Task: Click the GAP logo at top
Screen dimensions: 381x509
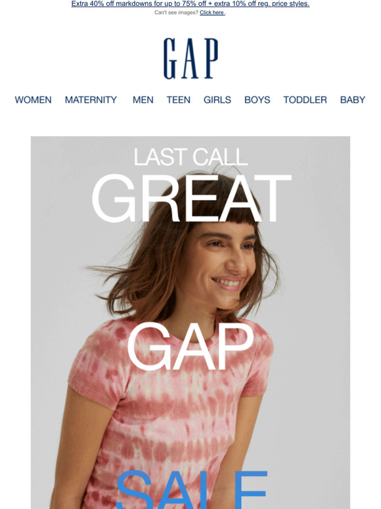Action: [190, 59]
